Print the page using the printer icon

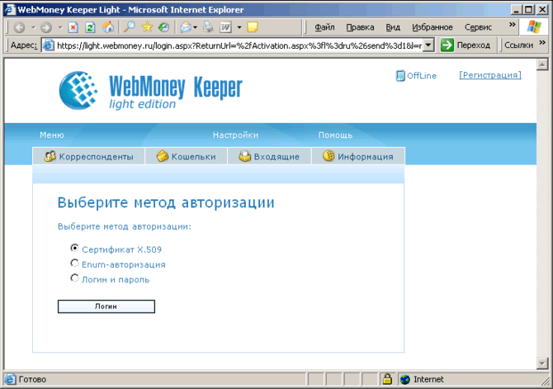click(x=208, y=26)
